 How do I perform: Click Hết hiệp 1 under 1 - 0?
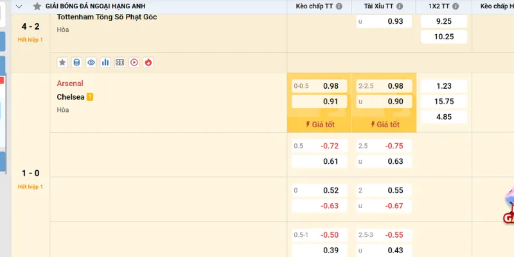pyautogui.click(x=30, y=187)
